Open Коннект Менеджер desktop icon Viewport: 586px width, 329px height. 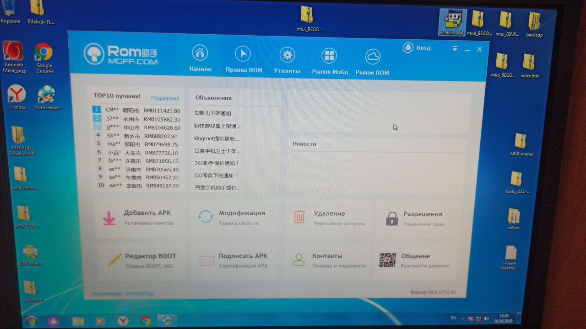coord(14,57)
